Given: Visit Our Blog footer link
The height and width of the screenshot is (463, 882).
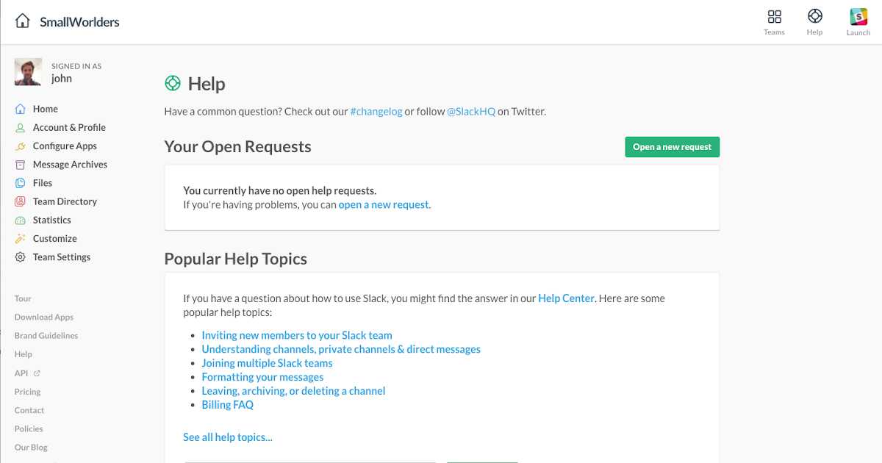Looking at the screenshot, I should 31,447.
